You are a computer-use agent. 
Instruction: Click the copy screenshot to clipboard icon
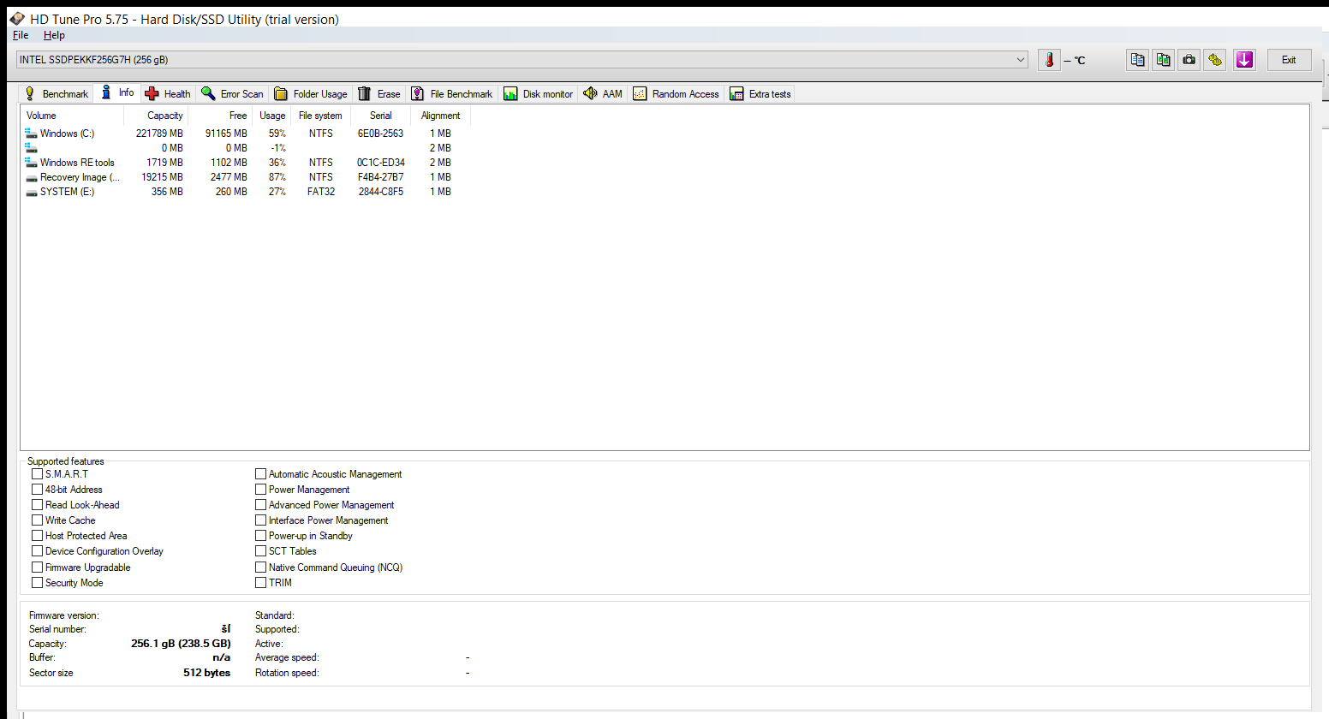pyautogui.click(x=1163, y=60)
